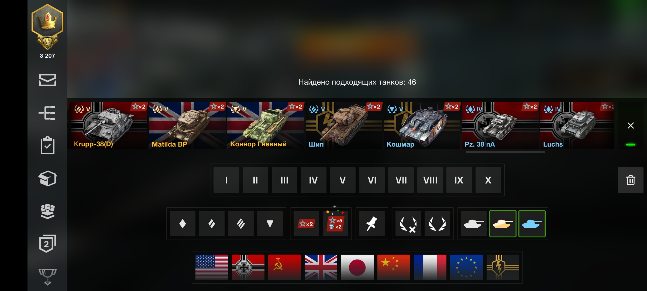Toggle the collector blue tank filter

[x=532, y=224]
